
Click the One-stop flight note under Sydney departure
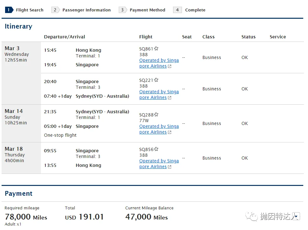tap(60, 135)
